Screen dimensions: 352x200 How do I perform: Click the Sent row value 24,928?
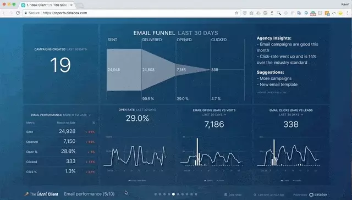(67, 131)
